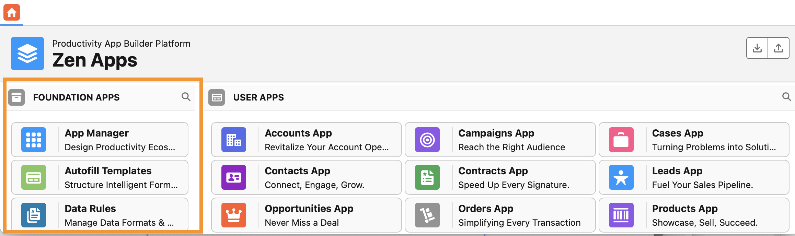This screenshot has height=236, width=795.
Task: Open the Contracts App card
Action: 500,177
